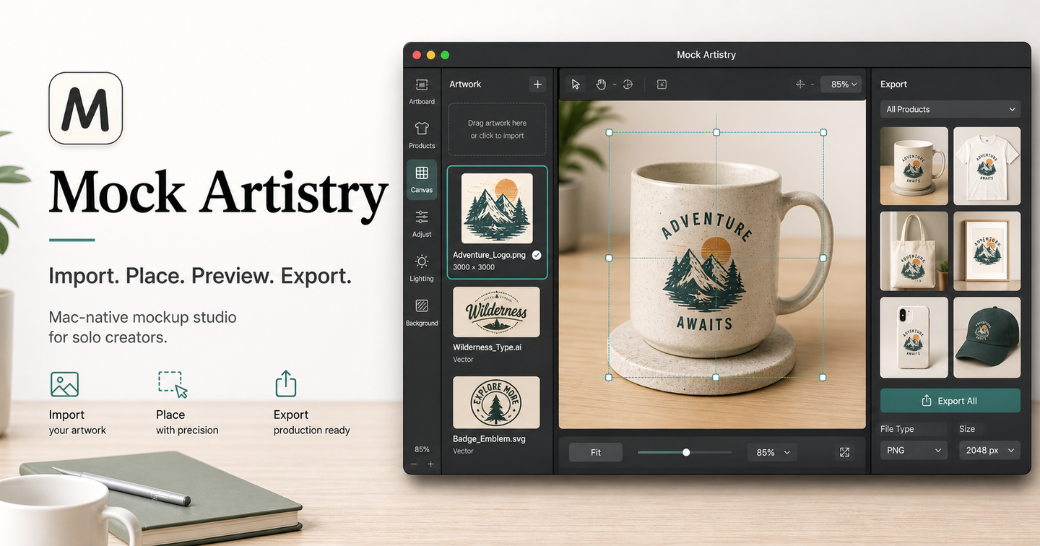Select the Wilderness_Type.ai artwork thumbnail
The height and width of the screenshot is (546, 1040).
point(496,312)
